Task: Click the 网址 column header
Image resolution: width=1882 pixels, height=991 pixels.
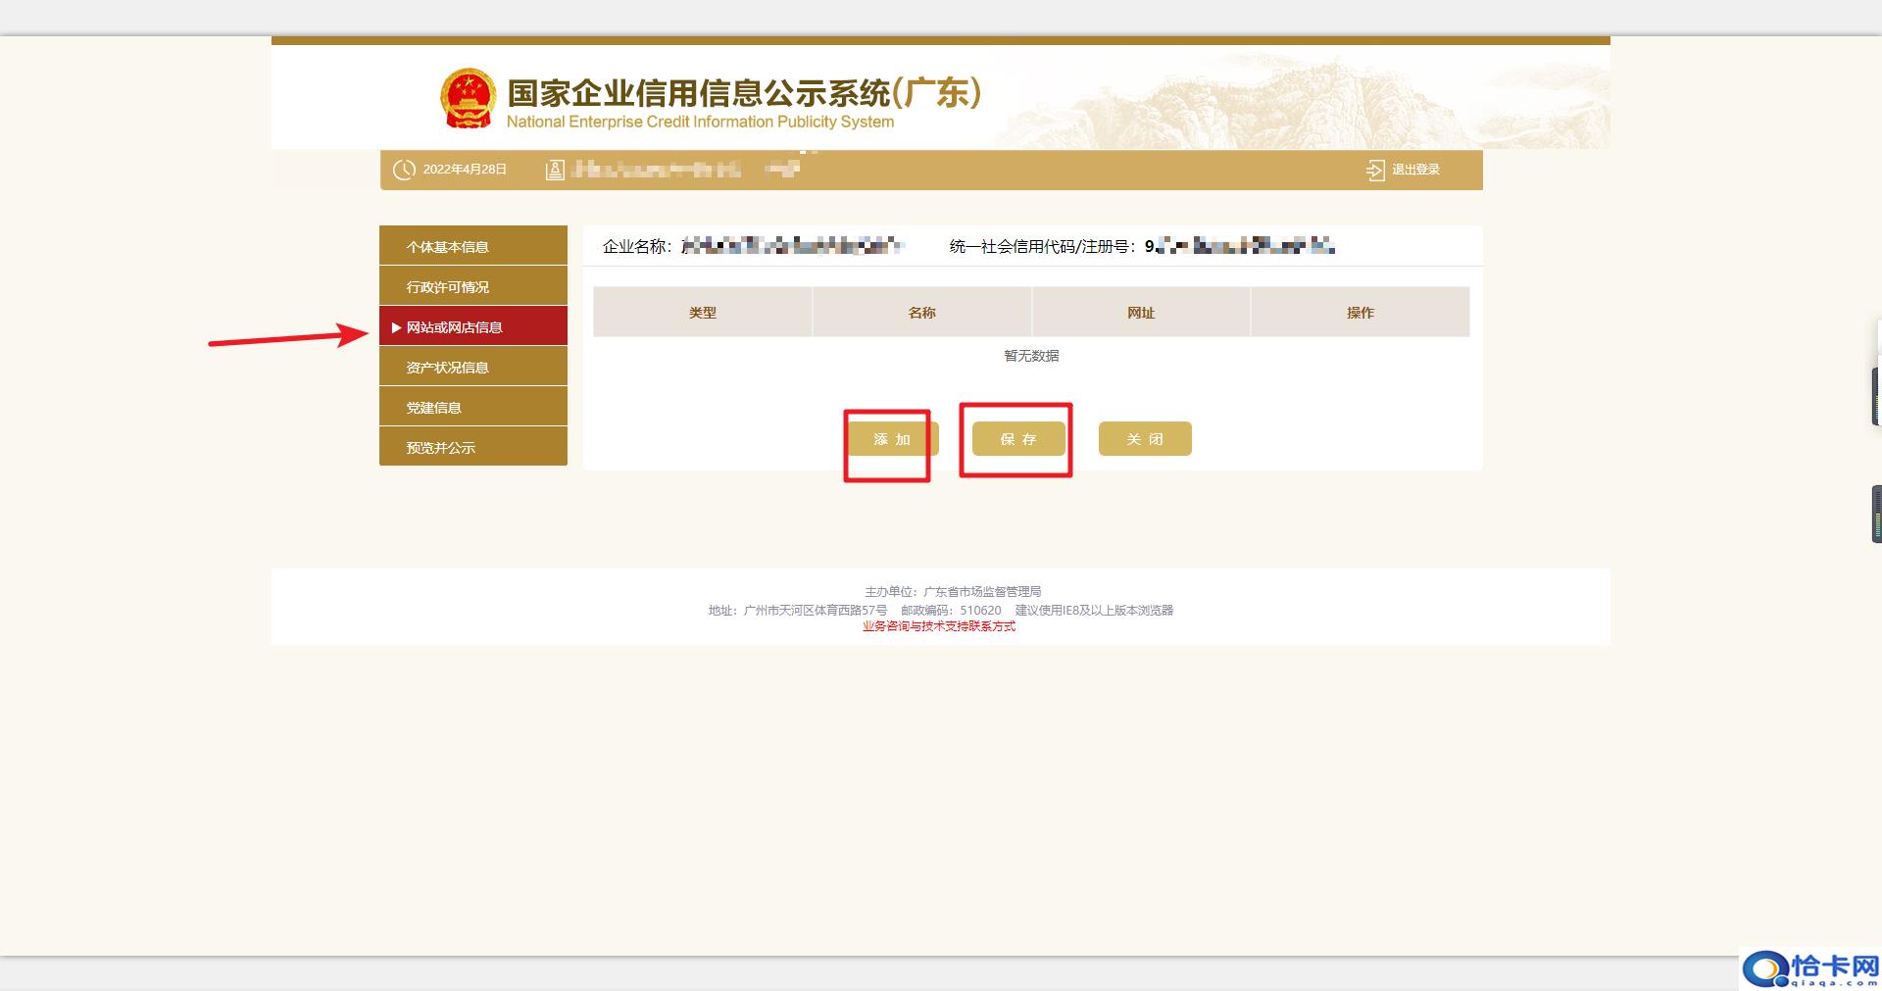Action: click(x=1141, y=312)
